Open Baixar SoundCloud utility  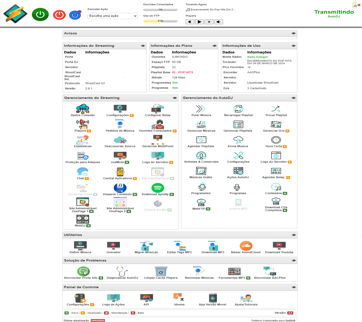[246, 246]
